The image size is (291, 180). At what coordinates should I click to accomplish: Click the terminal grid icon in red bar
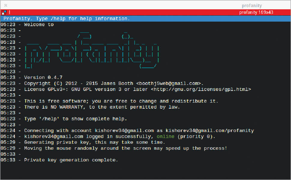[4, 12]
